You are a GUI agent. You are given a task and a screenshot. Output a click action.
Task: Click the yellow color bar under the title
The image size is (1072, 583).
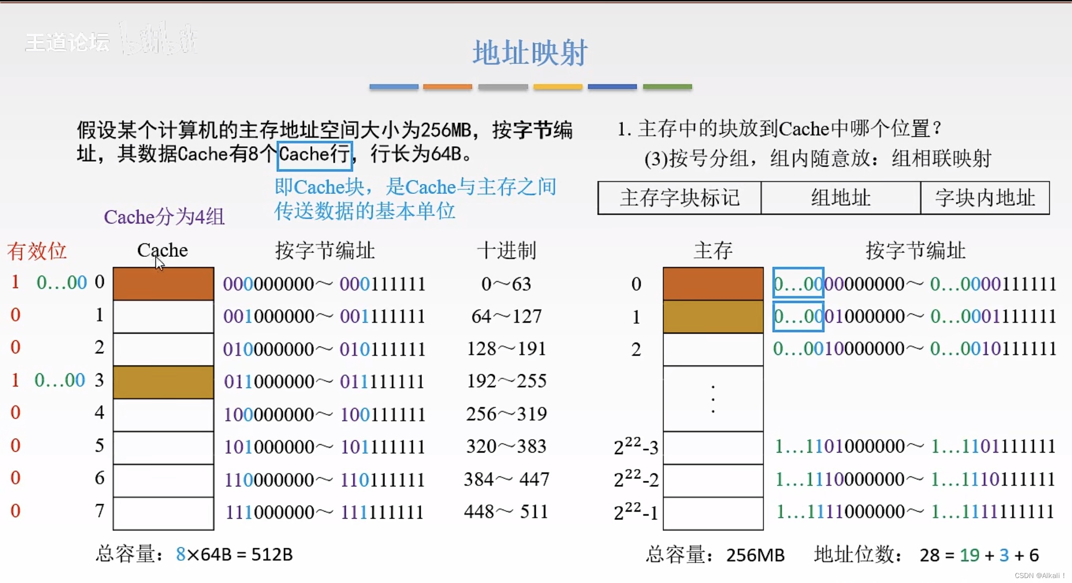click(x=558, y=87)
